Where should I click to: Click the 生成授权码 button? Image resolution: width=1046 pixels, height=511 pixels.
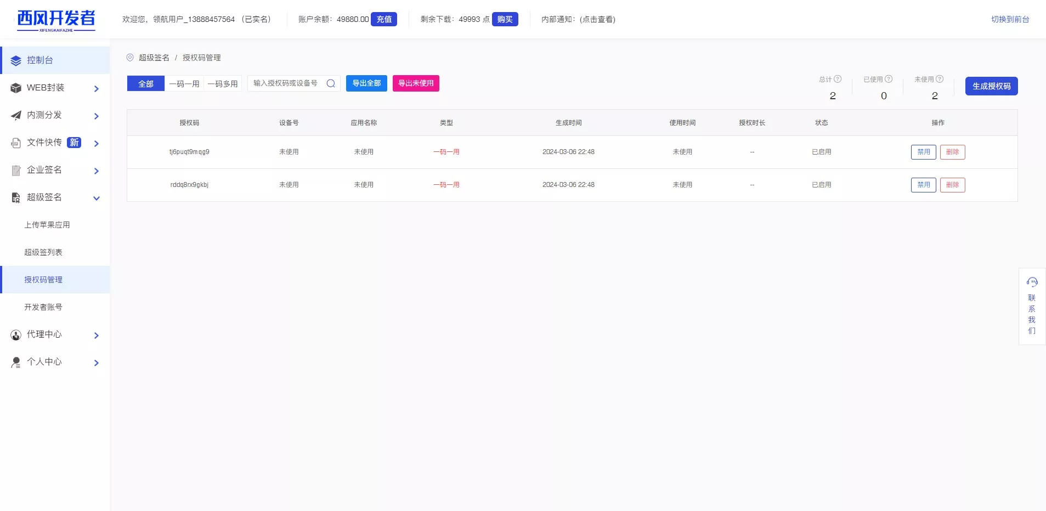(991, 86)
